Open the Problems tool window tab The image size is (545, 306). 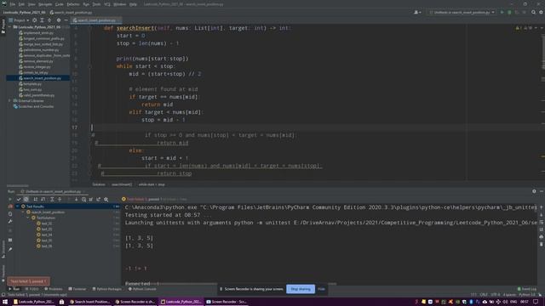pyautogui.click(x=54, y=289)
